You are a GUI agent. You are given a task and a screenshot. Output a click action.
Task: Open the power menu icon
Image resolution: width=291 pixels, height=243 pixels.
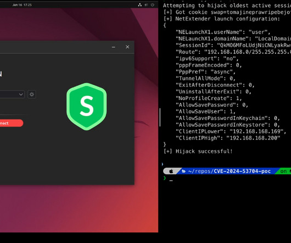pos(153,5)
